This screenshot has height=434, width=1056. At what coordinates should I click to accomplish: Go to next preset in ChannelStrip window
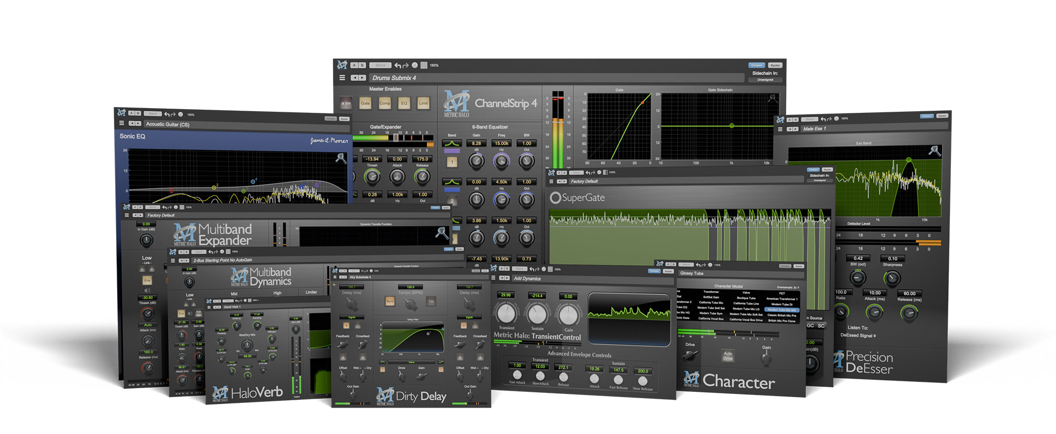[x=362, y=78]
